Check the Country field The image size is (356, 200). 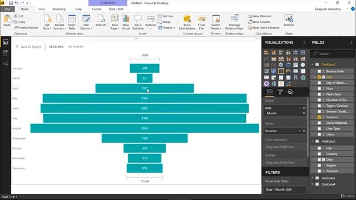point(319,154)
